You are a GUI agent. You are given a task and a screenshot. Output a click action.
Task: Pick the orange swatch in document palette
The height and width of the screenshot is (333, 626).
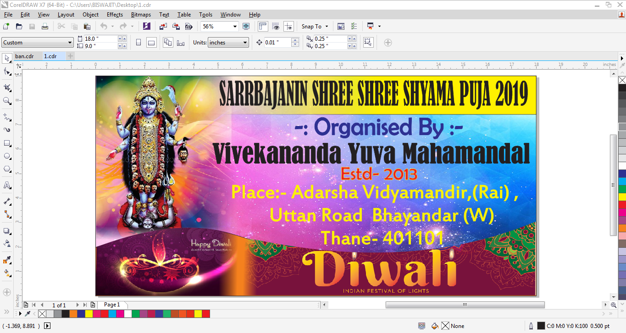coord(73,314)
